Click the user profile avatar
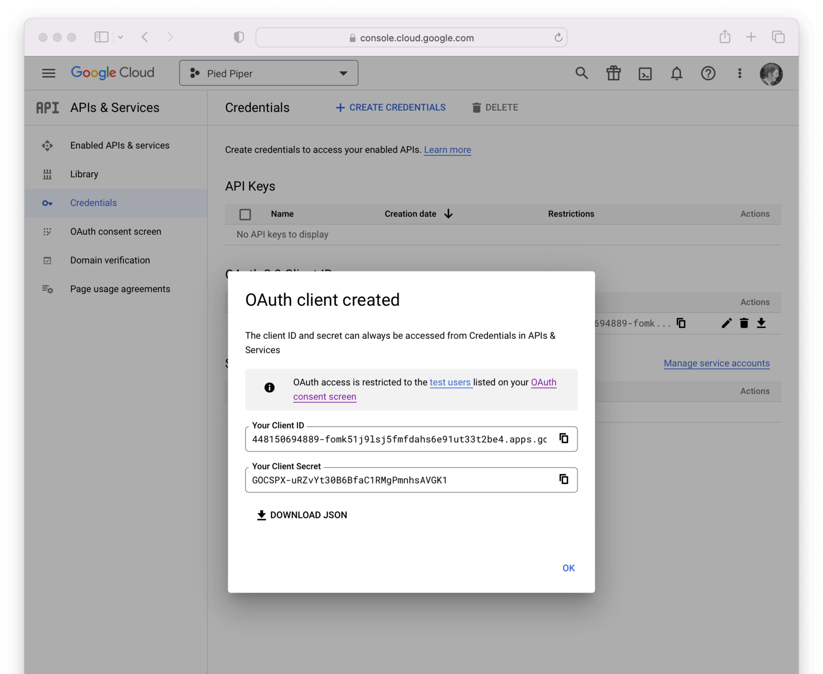The height and width of the screenshot is (674, 823). [771, 73]
